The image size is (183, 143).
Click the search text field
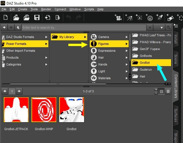(84, 27)
